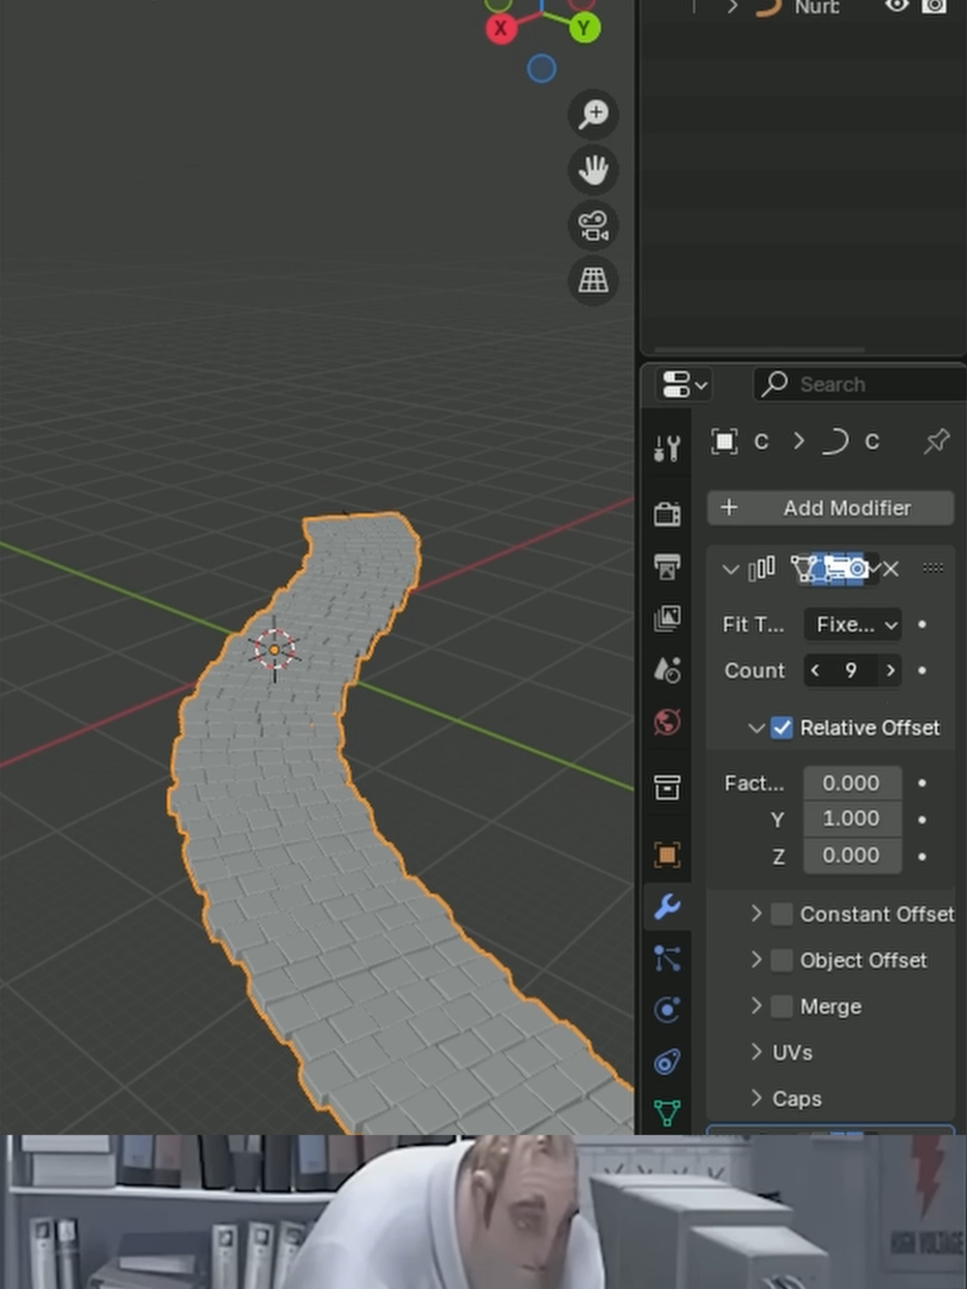Open the editor type dropdown
This screenshot has width=967, height=1289.
click(x=683, y=385)
